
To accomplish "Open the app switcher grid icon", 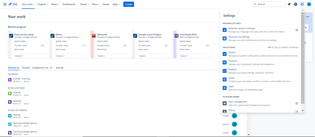I will click(x=5, y=4).
